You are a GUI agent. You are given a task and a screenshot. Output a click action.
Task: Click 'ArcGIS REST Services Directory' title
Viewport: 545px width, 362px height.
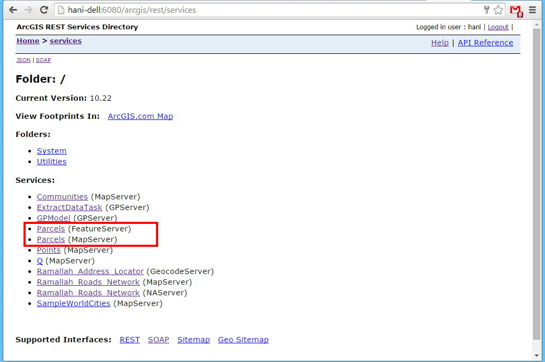(x=77, y=27)
